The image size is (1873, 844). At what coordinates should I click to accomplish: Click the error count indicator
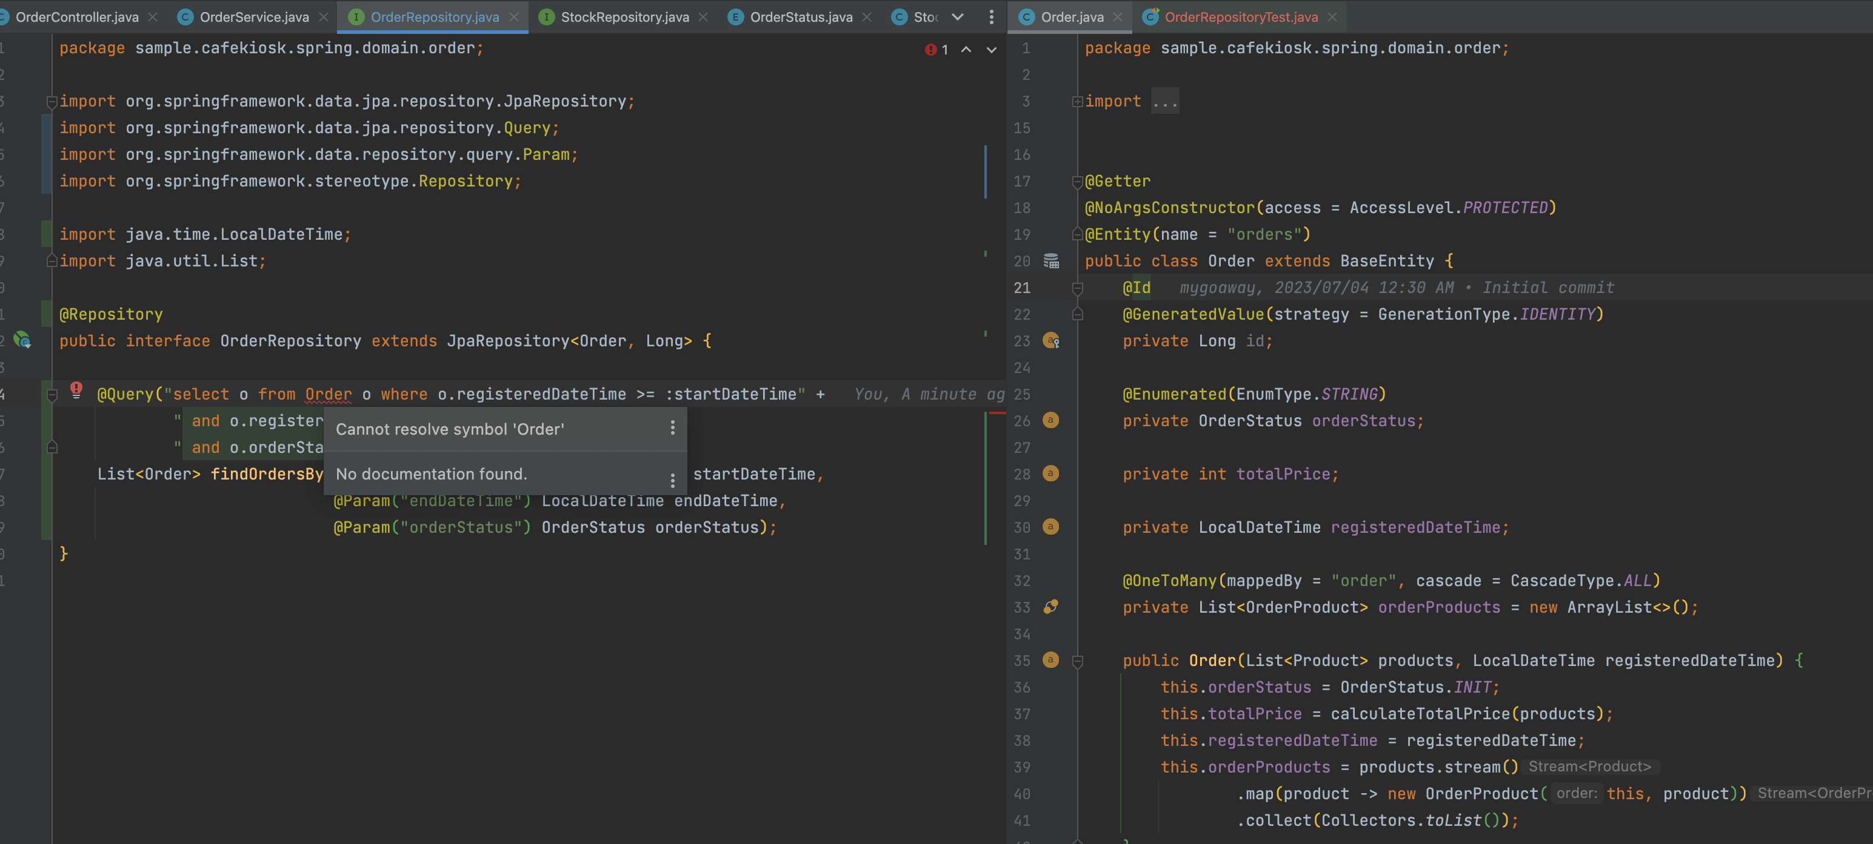pos(936,50)
